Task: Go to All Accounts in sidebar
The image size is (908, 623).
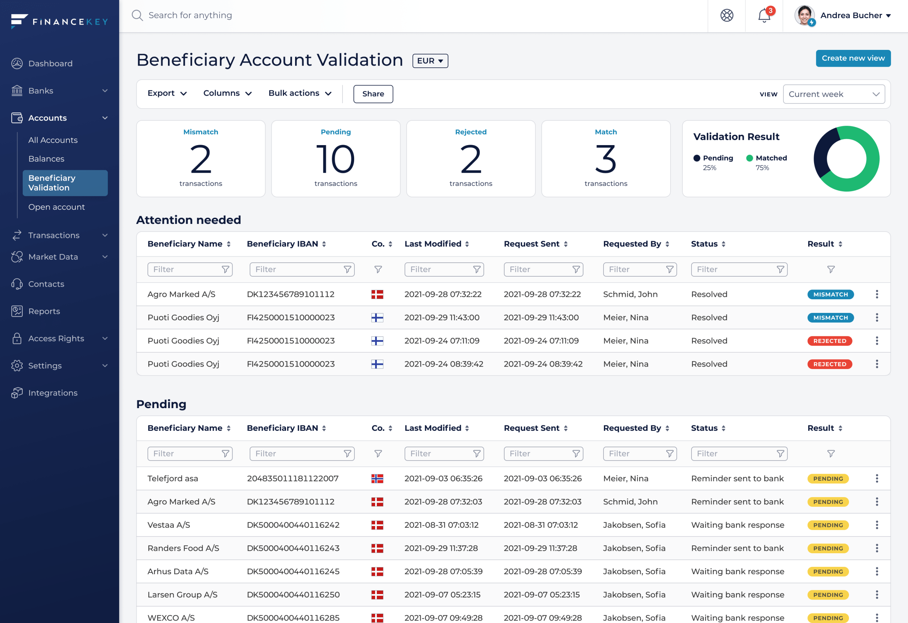Action: [x=53, y=140]
